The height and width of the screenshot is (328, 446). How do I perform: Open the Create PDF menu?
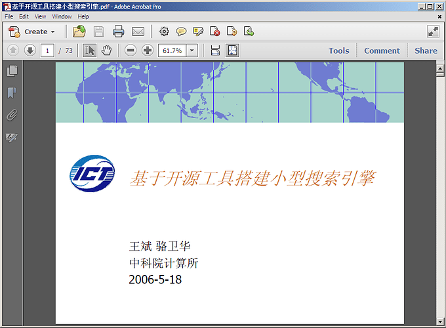click(x=31, y=31)
